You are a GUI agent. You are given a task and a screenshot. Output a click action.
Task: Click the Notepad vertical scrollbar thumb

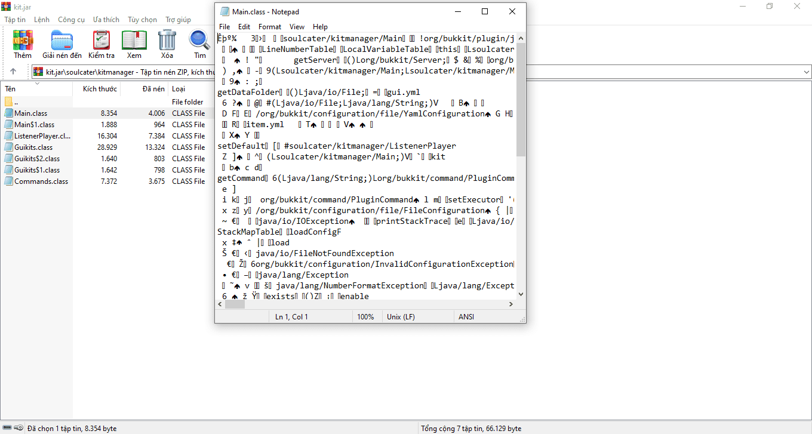point(521,99)
